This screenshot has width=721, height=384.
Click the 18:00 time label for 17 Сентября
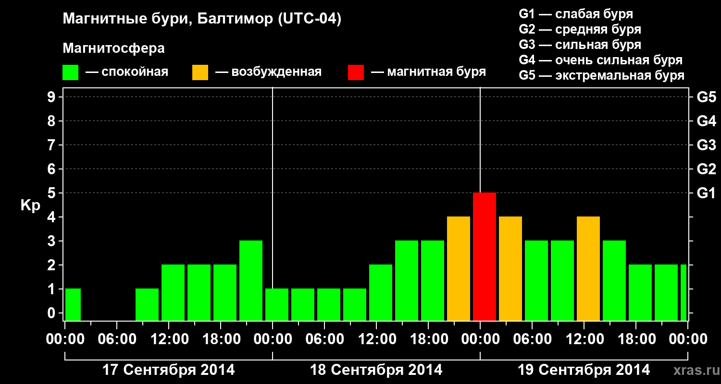(x=221, y=339)
